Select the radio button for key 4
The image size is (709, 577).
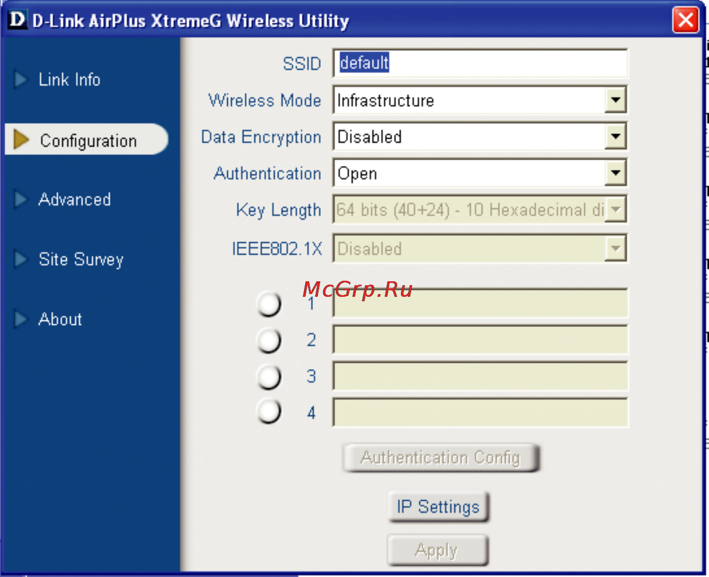tap(269, 412)
